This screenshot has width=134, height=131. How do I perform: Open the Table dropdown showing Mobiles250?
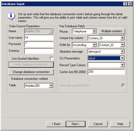(51, 86)
